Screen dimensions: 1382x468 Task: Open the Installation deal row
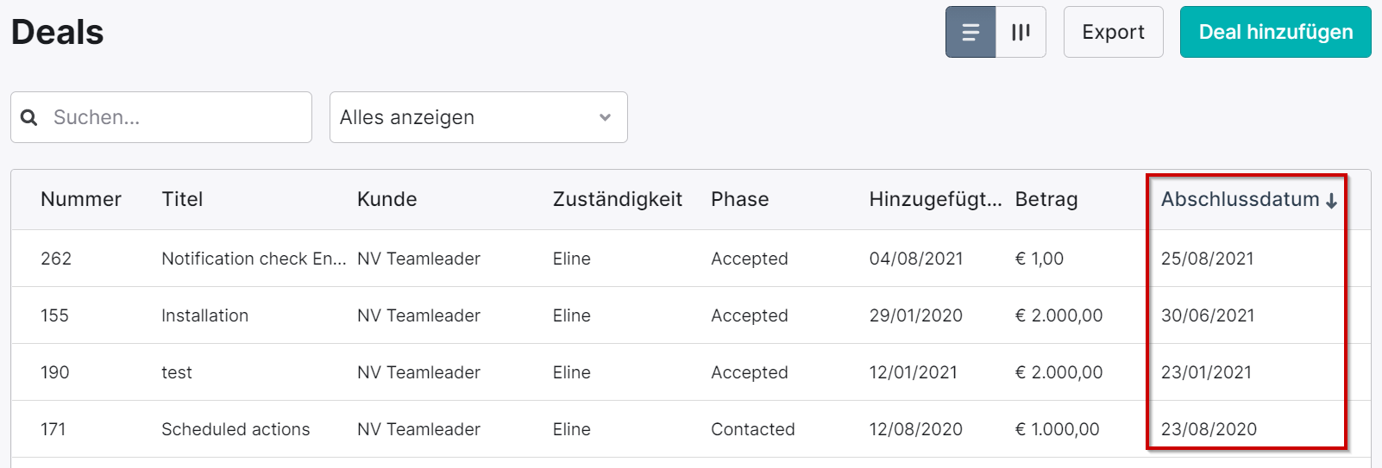click(x=690, y=315)
